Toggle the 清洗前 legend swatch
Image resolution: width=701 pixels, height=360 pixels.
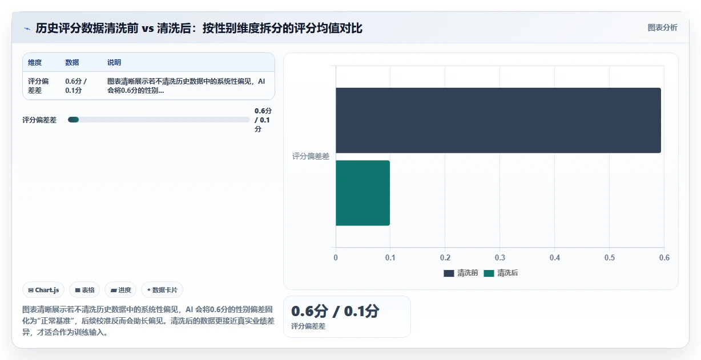tap(449, 273)
